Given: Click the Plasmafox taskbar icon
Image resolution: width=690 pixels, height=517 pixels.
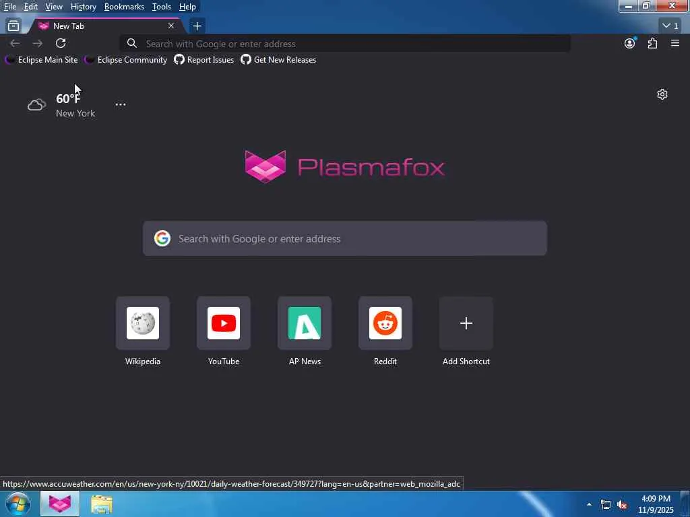Looking at the screenshot, I should point(60,504).
